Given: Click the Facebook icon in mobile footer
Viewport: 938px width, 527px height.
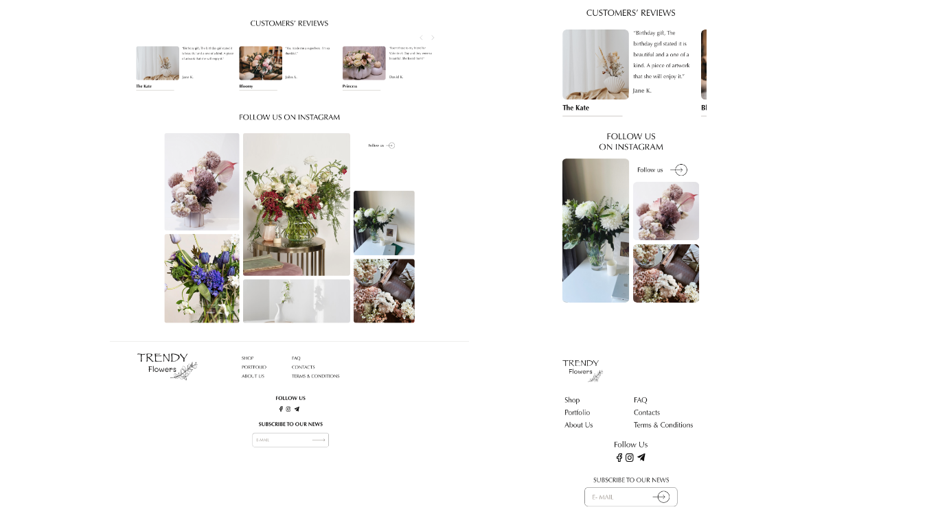Looking at the screenshot, I should [619, 458].
